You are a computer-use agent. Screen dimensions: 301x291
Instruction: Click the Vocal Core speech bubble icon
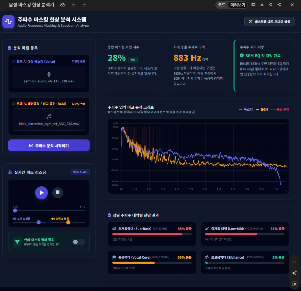click(114, 257)
